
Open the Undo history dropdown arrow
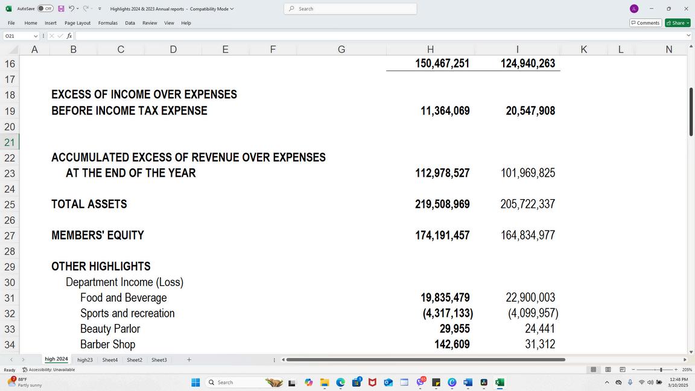point(78,8)
